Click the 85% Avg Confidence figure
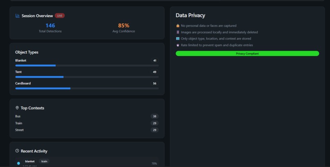This screenshot has height=167, width=330. pyautogui.click(x=124, y=26)
